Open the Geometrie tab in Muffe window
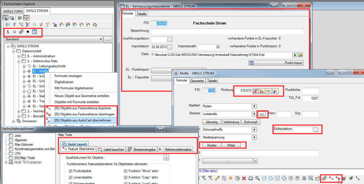Screen dimensions: 364x184 coord(197,81)
